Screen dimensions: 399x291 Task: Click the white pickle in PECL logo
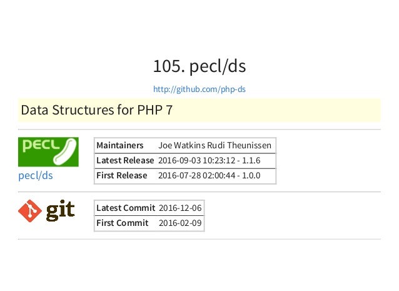(x=65, y=151)
